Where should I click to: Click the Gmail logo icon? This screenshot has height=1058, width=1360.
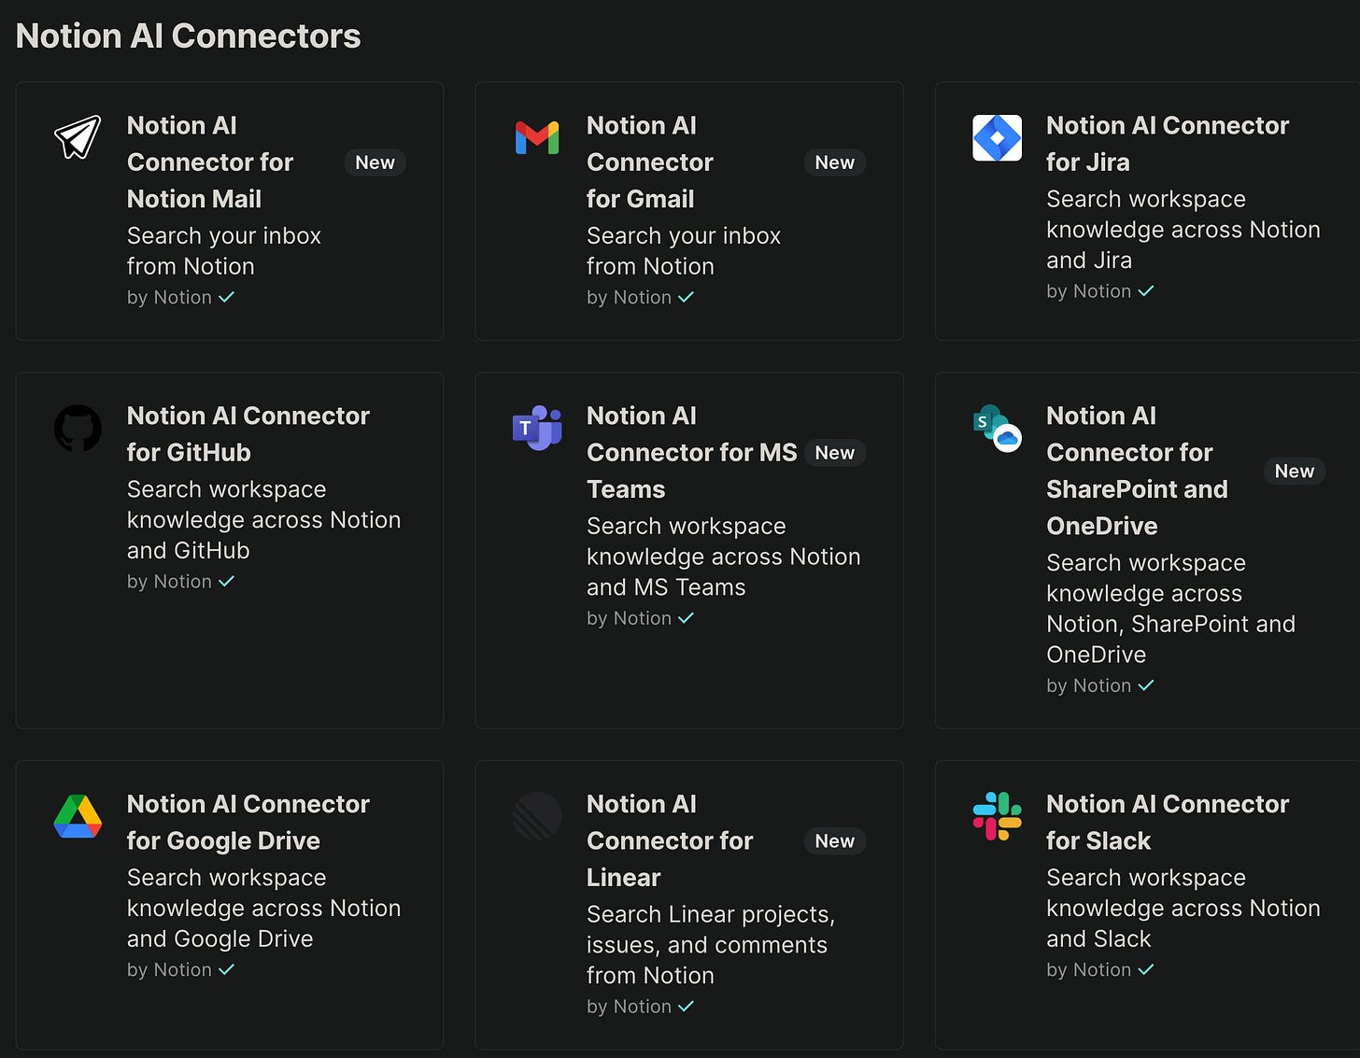[537, 138]
